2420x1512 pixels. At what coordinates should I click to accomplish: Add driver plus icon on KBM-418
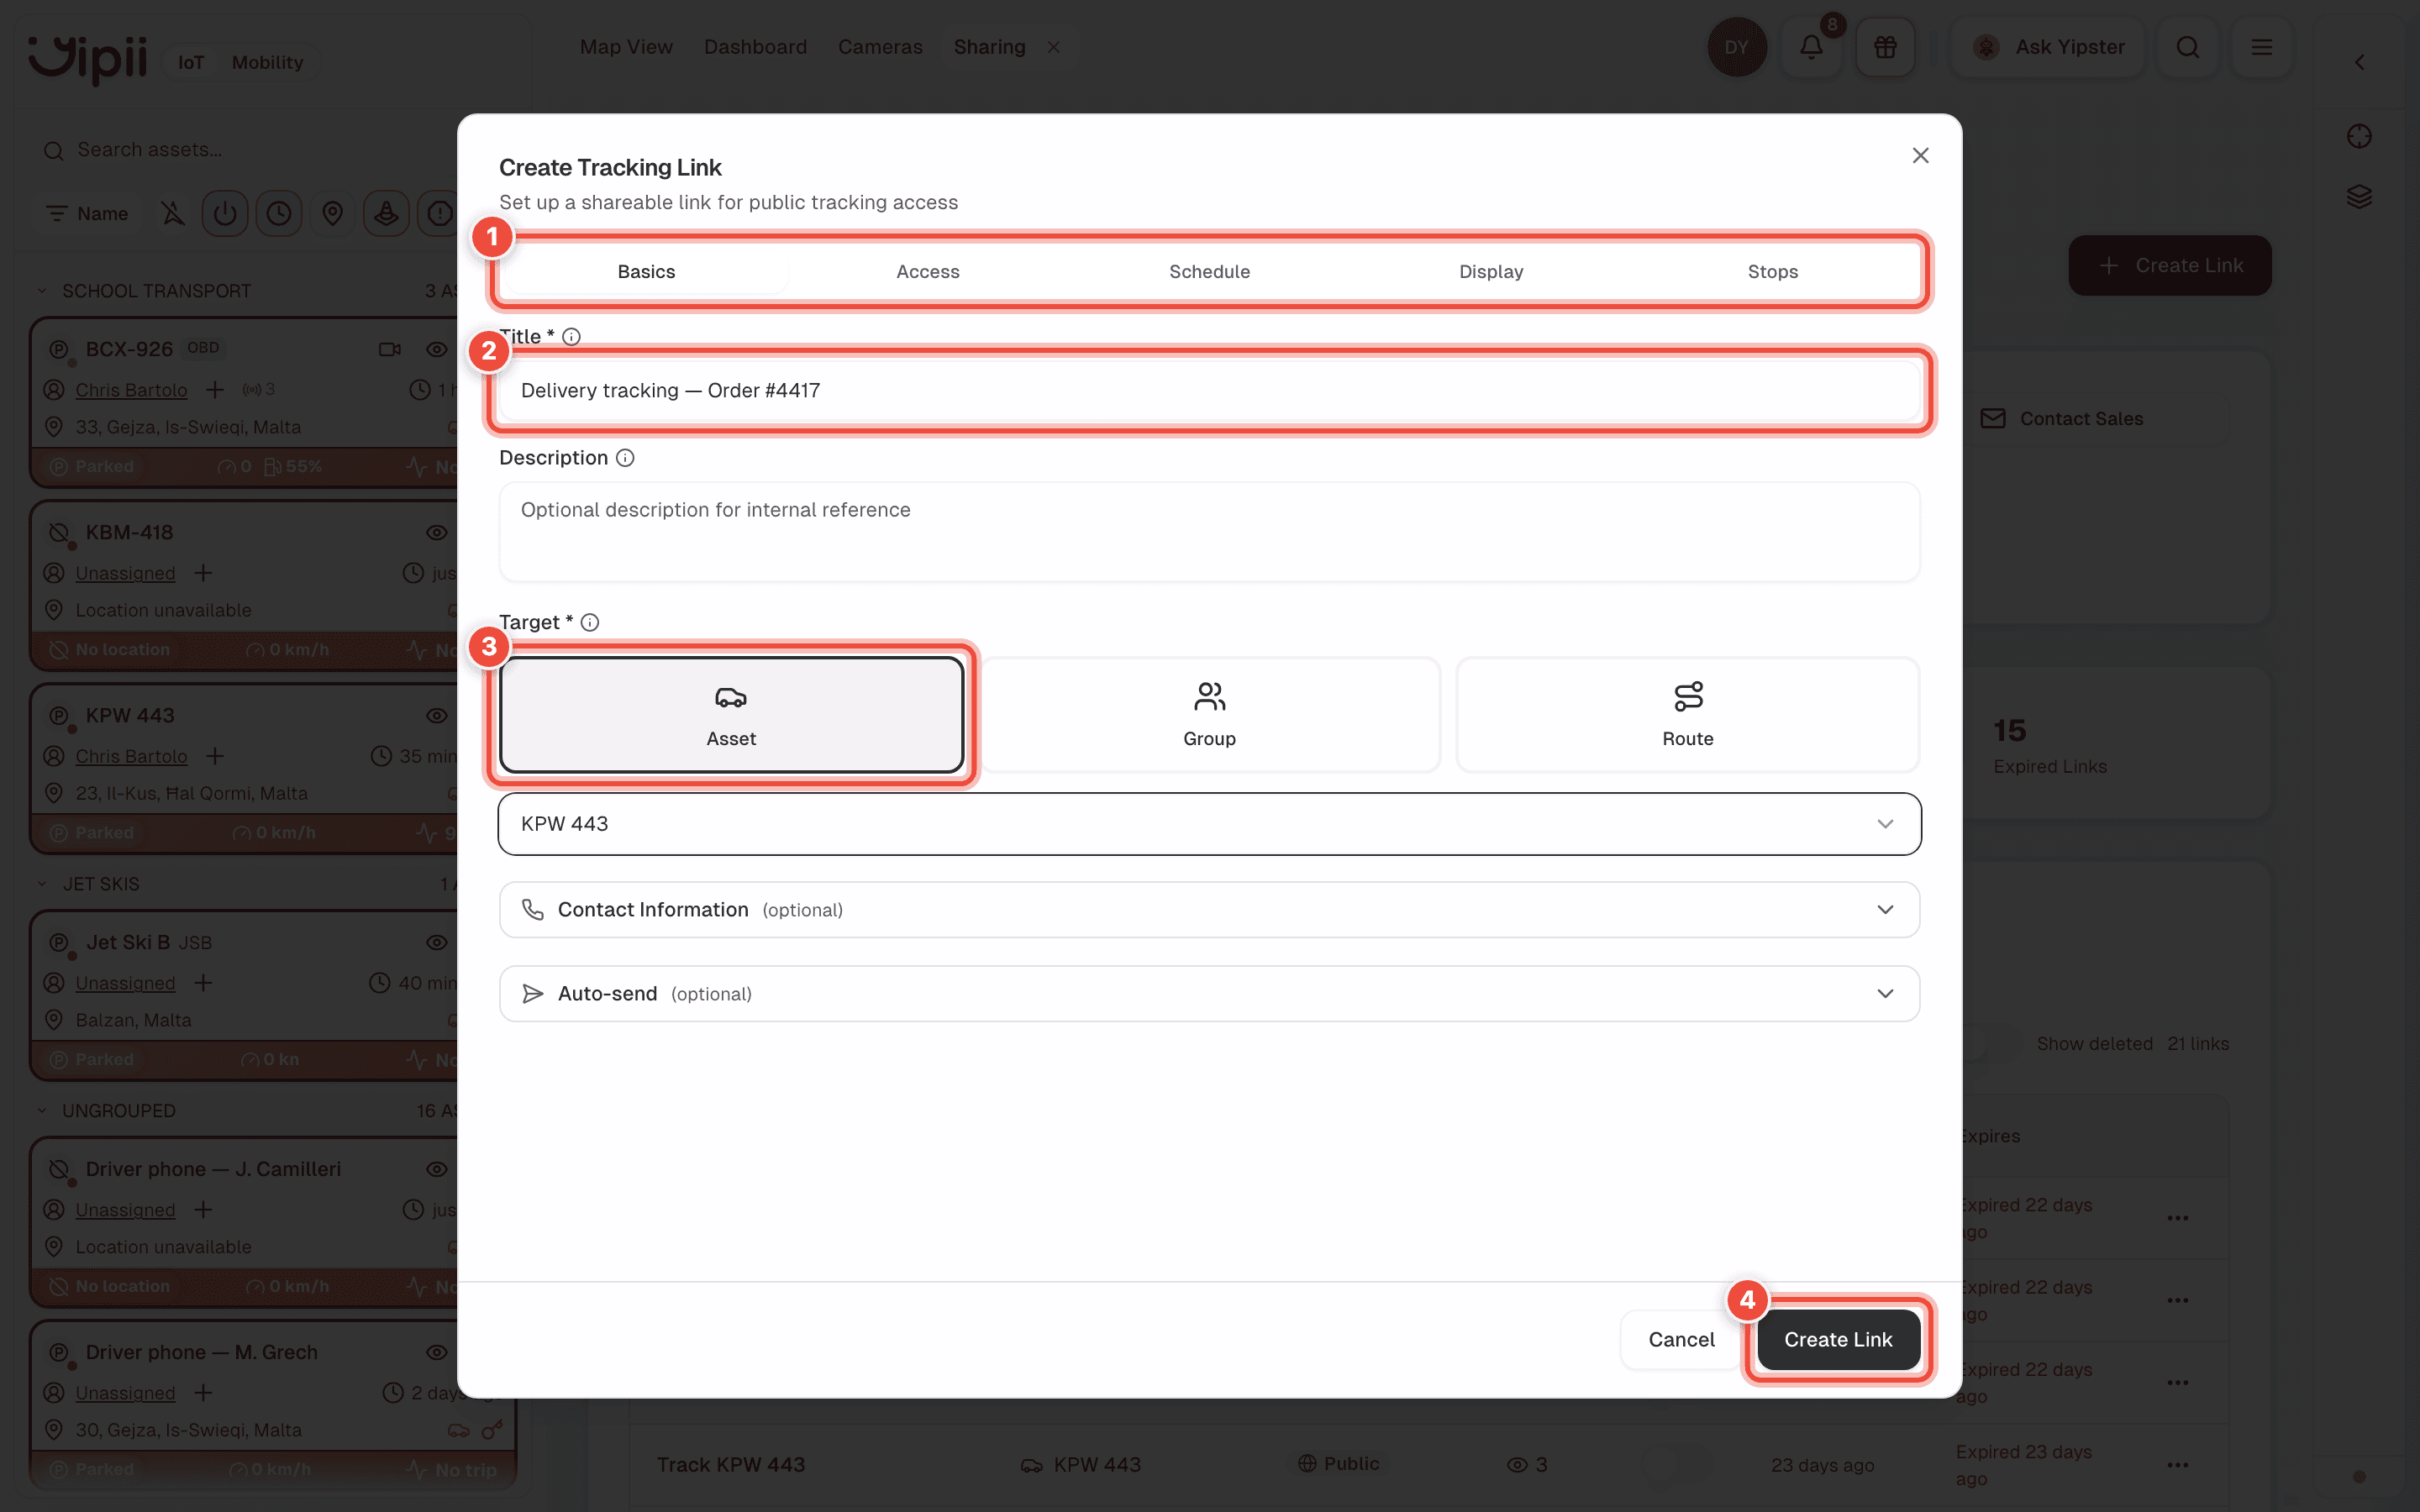203,573
